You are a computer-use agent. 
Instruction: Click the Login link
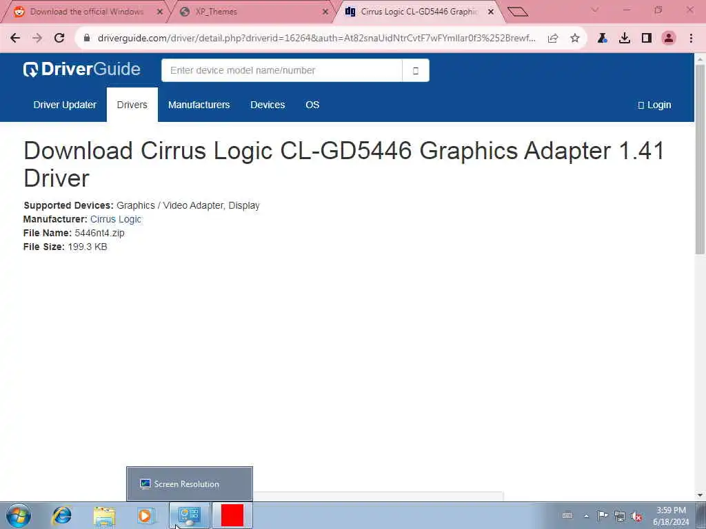pos(655,105)
